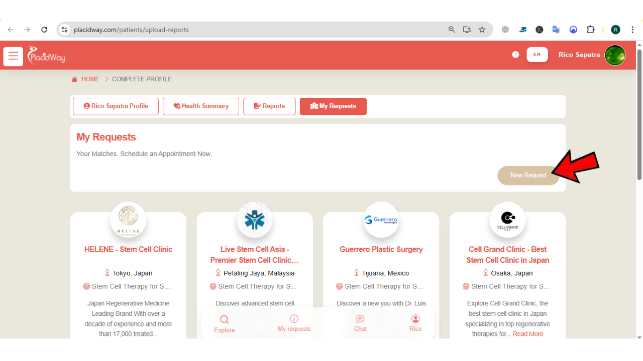Image resolution: width=643 pixels, height=361 pixels.
Task: Click the New Request button
Action: pos(528,175)
